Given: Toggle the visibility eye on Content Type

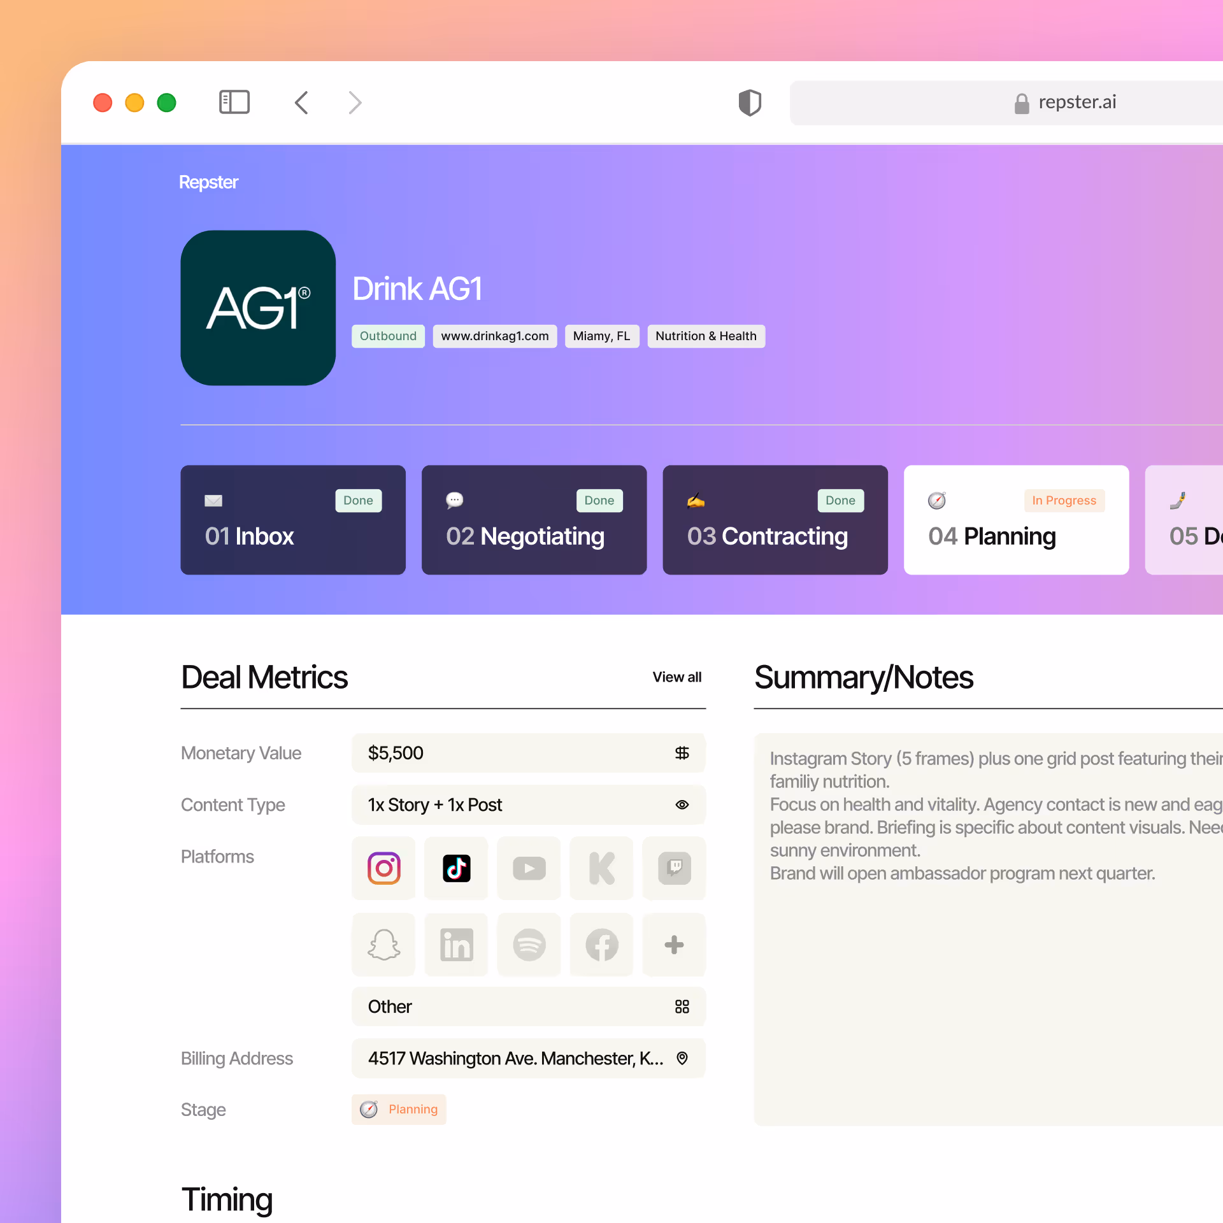Looking at the screenshot, I should (x=682, y=805).
